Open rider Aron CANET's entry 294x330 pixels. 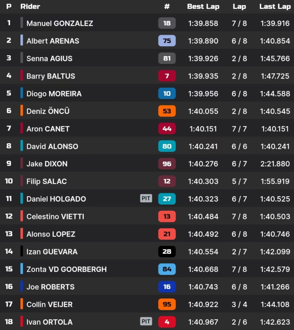pos(48,129)
